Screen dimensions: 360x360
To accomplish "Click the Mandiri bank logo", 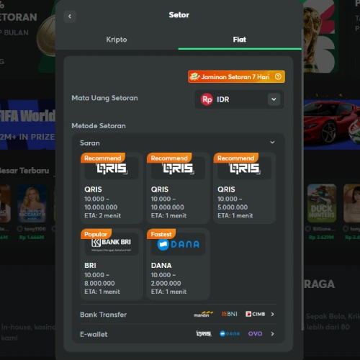I will [203, 314].
